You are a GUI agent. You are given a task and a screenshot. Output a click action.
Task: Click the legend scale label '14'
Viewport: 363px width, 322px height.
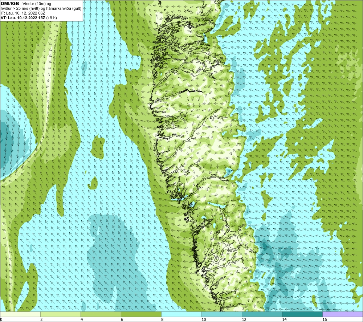[284, 319]
